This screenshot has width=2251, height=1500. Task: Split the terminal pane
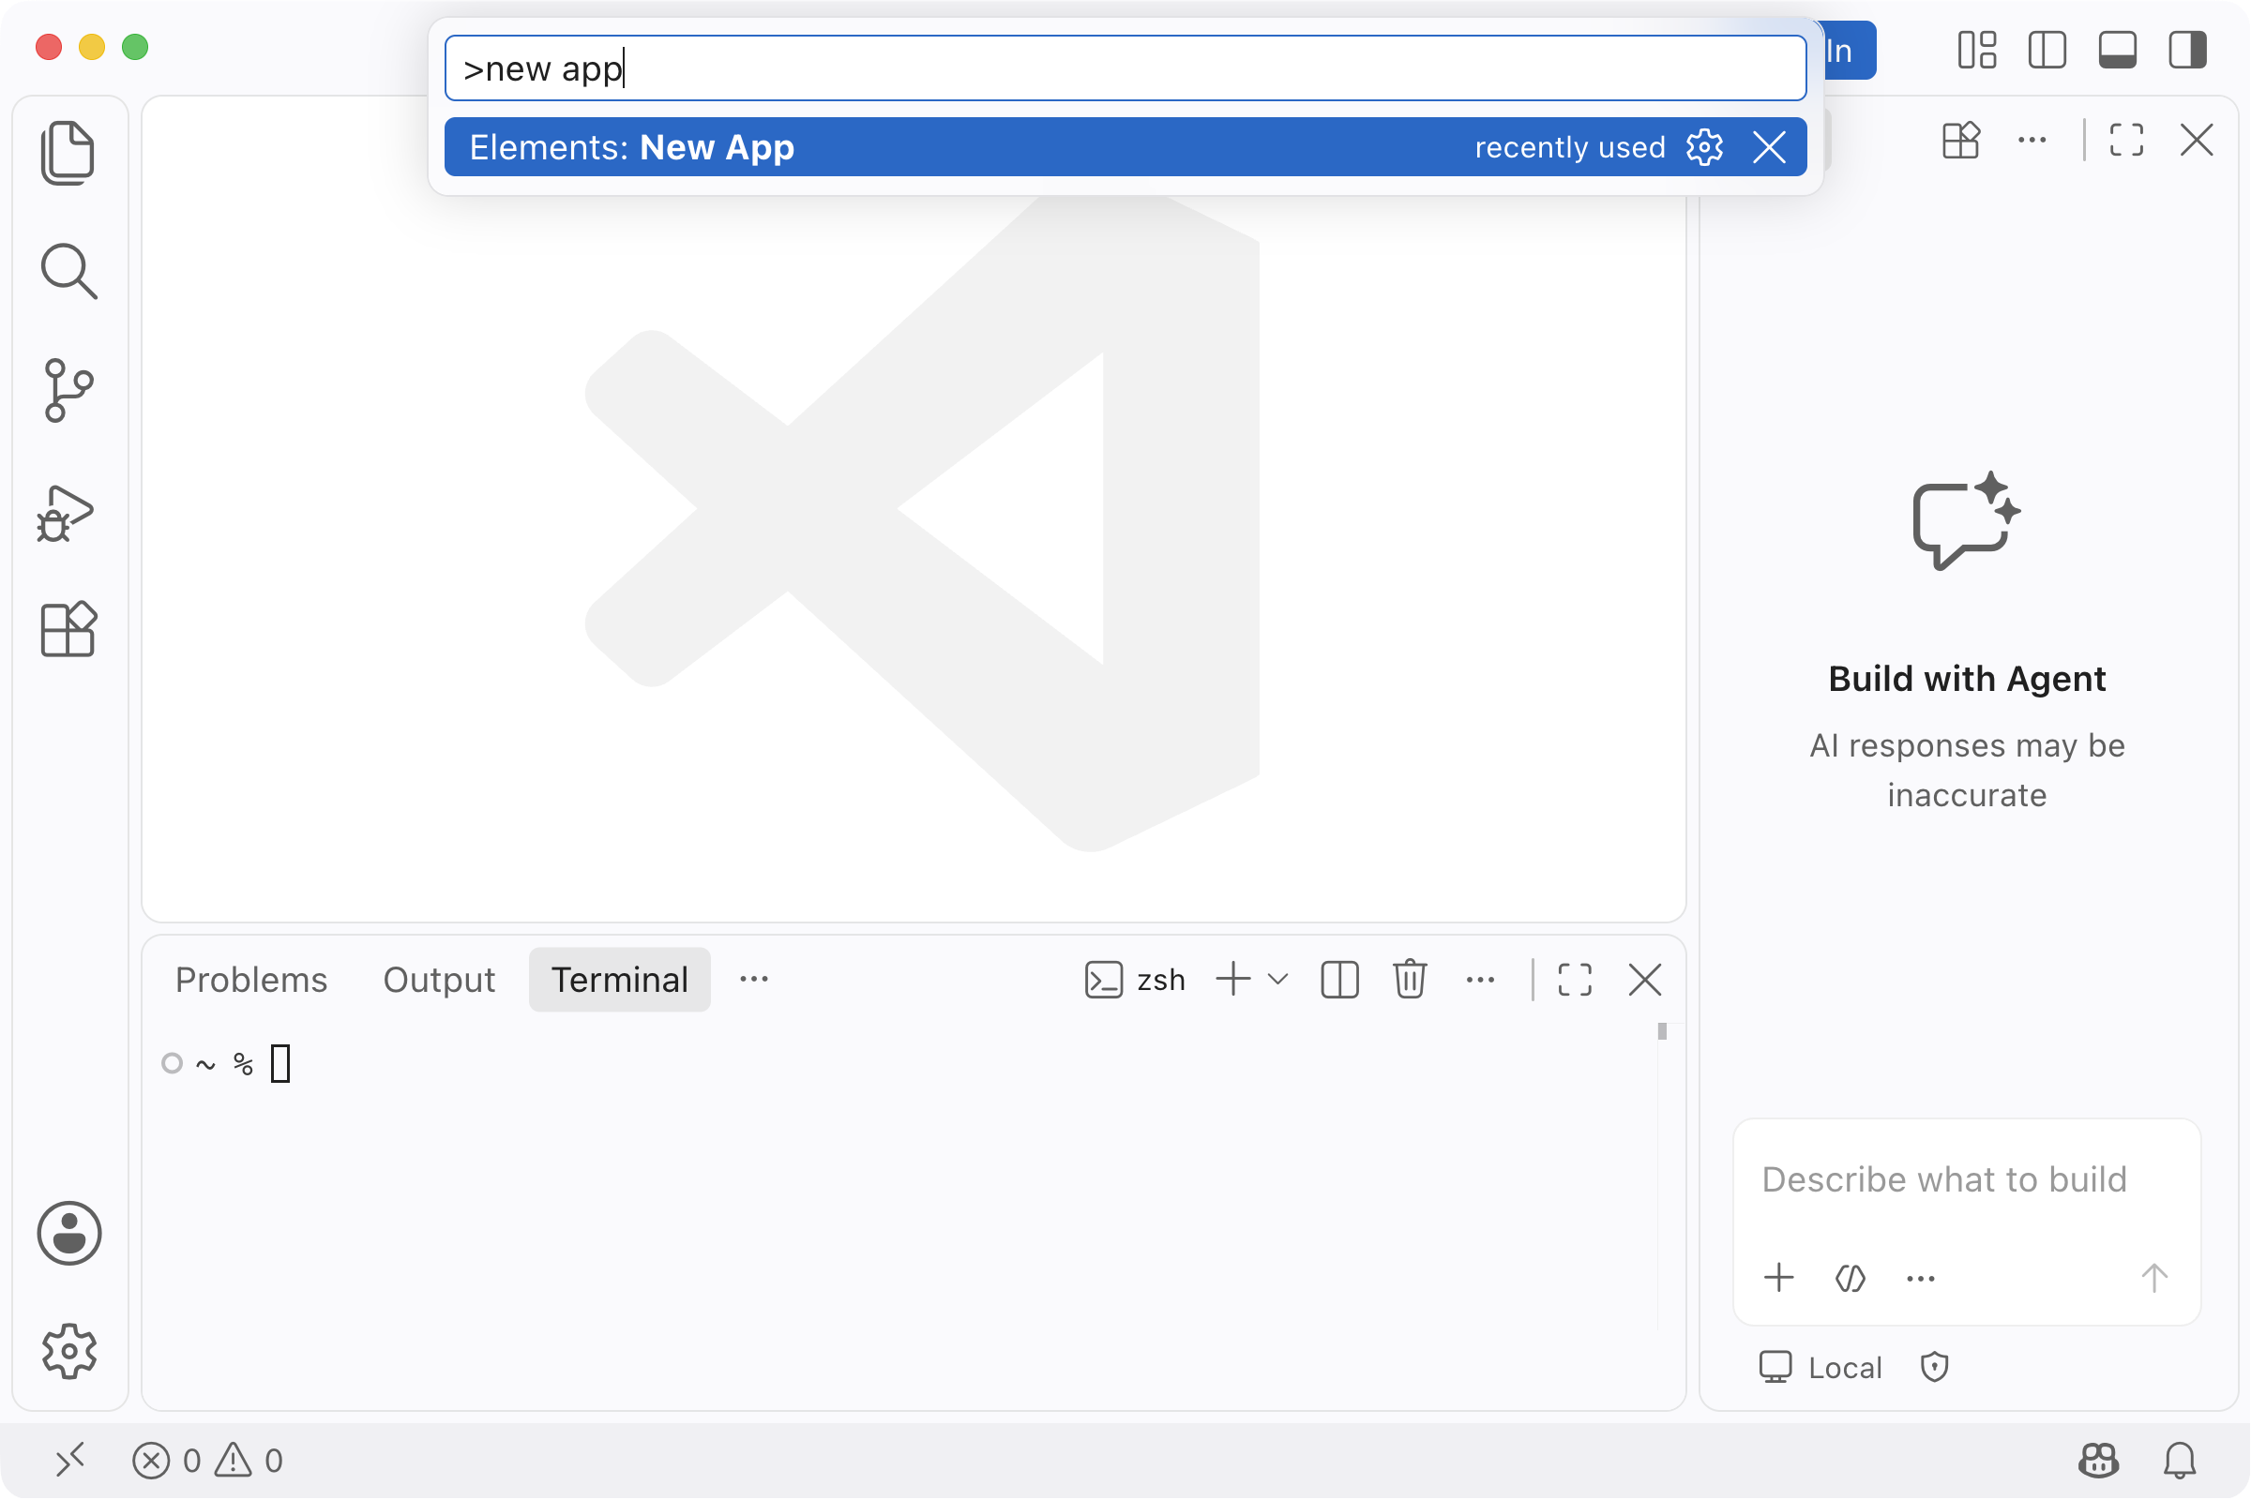(1339, 980)
